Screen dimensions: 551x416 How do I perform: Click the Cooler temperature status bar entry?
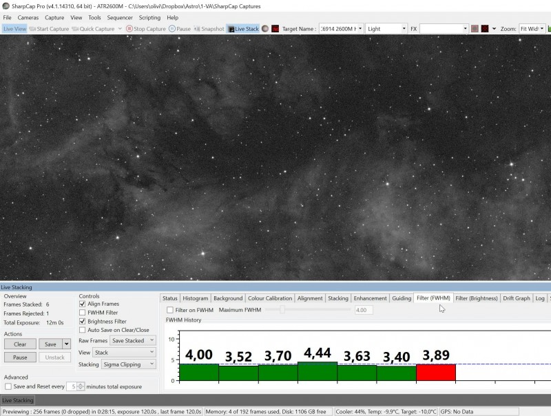click(386, 411)
